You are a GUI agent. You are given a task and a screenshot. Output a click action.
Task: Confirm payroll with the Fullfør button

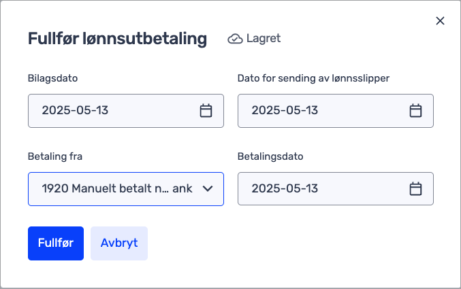56,243
